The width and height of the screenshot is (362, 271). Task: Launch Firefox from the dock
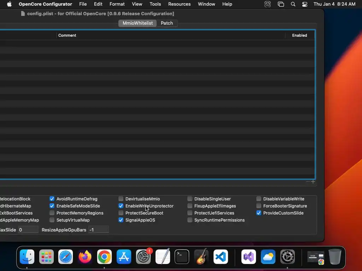pos(85,257)
